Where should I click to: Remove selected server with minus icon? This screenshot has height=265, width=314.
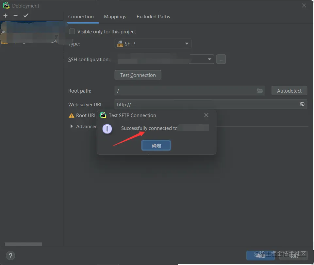[15, 16]
